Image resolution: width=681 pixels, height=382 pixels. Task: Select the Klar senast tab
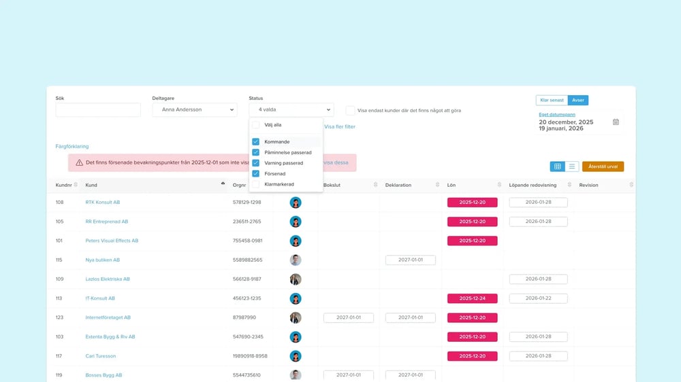pyautogui.click(x=551, y=100)
